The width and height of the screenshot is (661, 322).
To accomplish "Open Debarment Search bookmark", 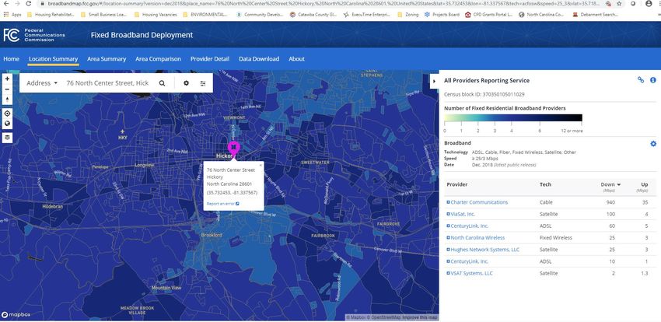I will (x=595, y=14).
